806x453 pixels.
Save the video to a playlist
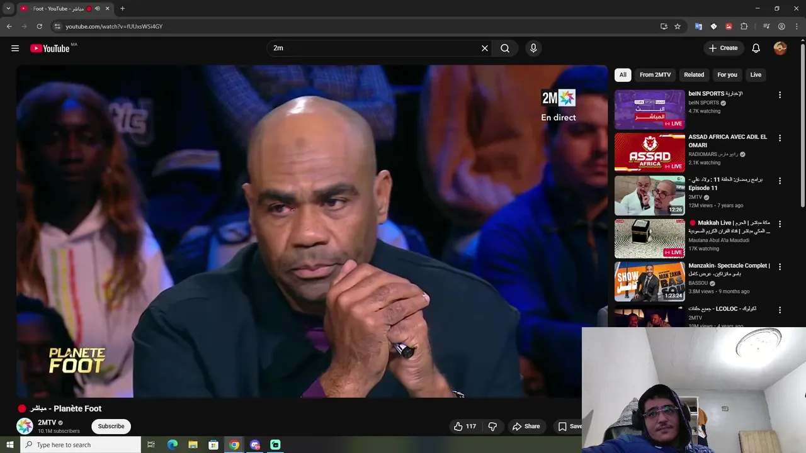click(569, 426)
